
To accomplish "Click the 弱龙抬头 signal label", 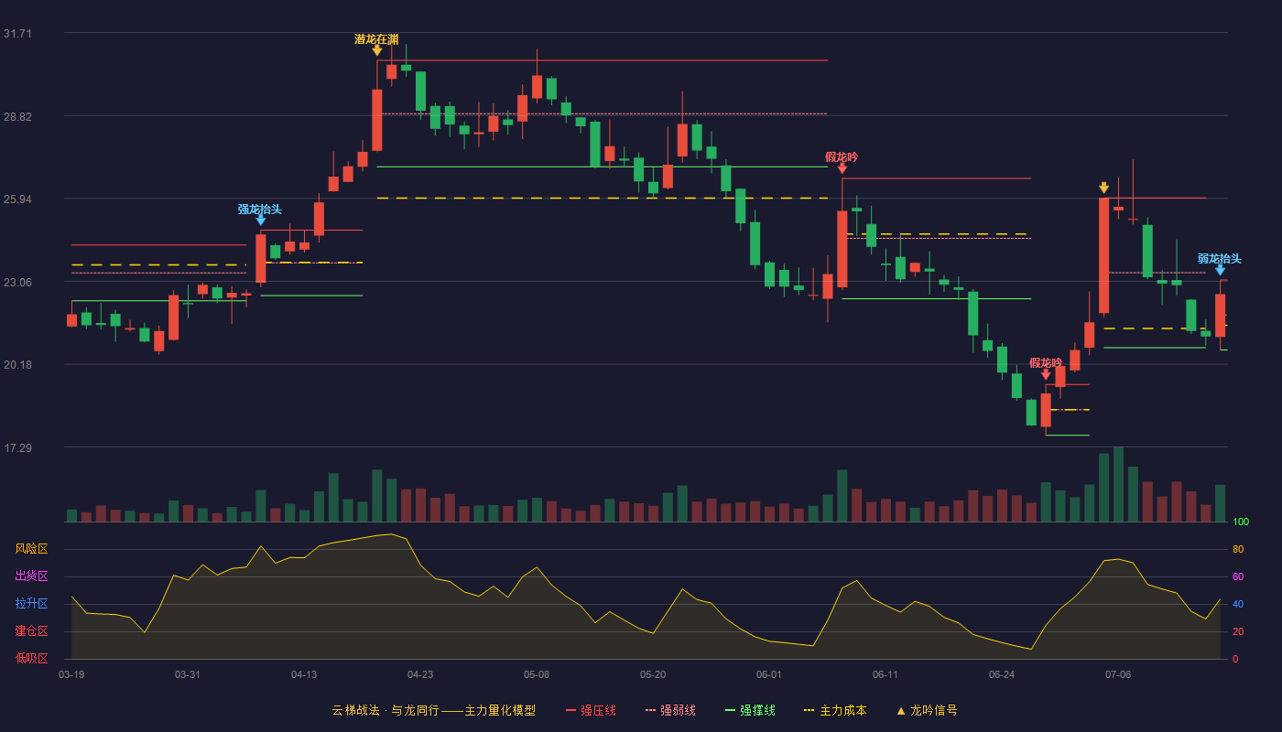I will (x=1220, y=259).
